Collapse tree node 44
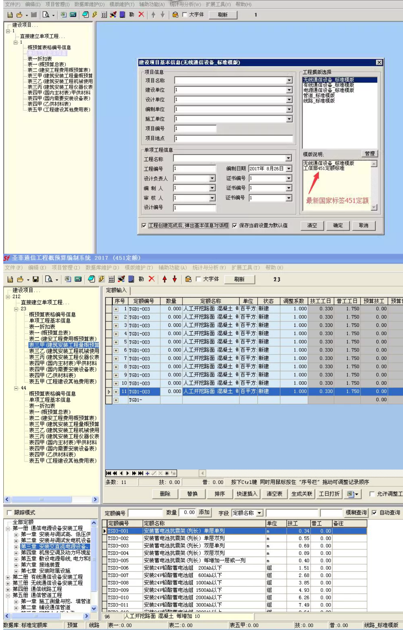This screenshot has width=403, height=630. point(16,388)
